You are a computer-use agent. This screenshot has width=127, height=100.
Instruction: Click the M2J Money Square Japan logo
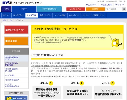point(22,3)
